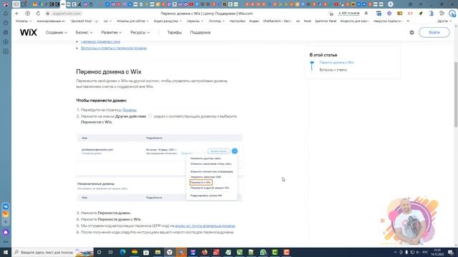The height and width of the screenshot is (257, 458).
Task: Go back with the browser back arrow
Action: (17, 14)
